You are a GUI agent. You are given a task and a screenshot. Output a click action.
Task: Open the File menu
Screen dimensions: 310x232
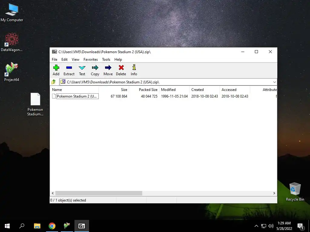point(54,60)
